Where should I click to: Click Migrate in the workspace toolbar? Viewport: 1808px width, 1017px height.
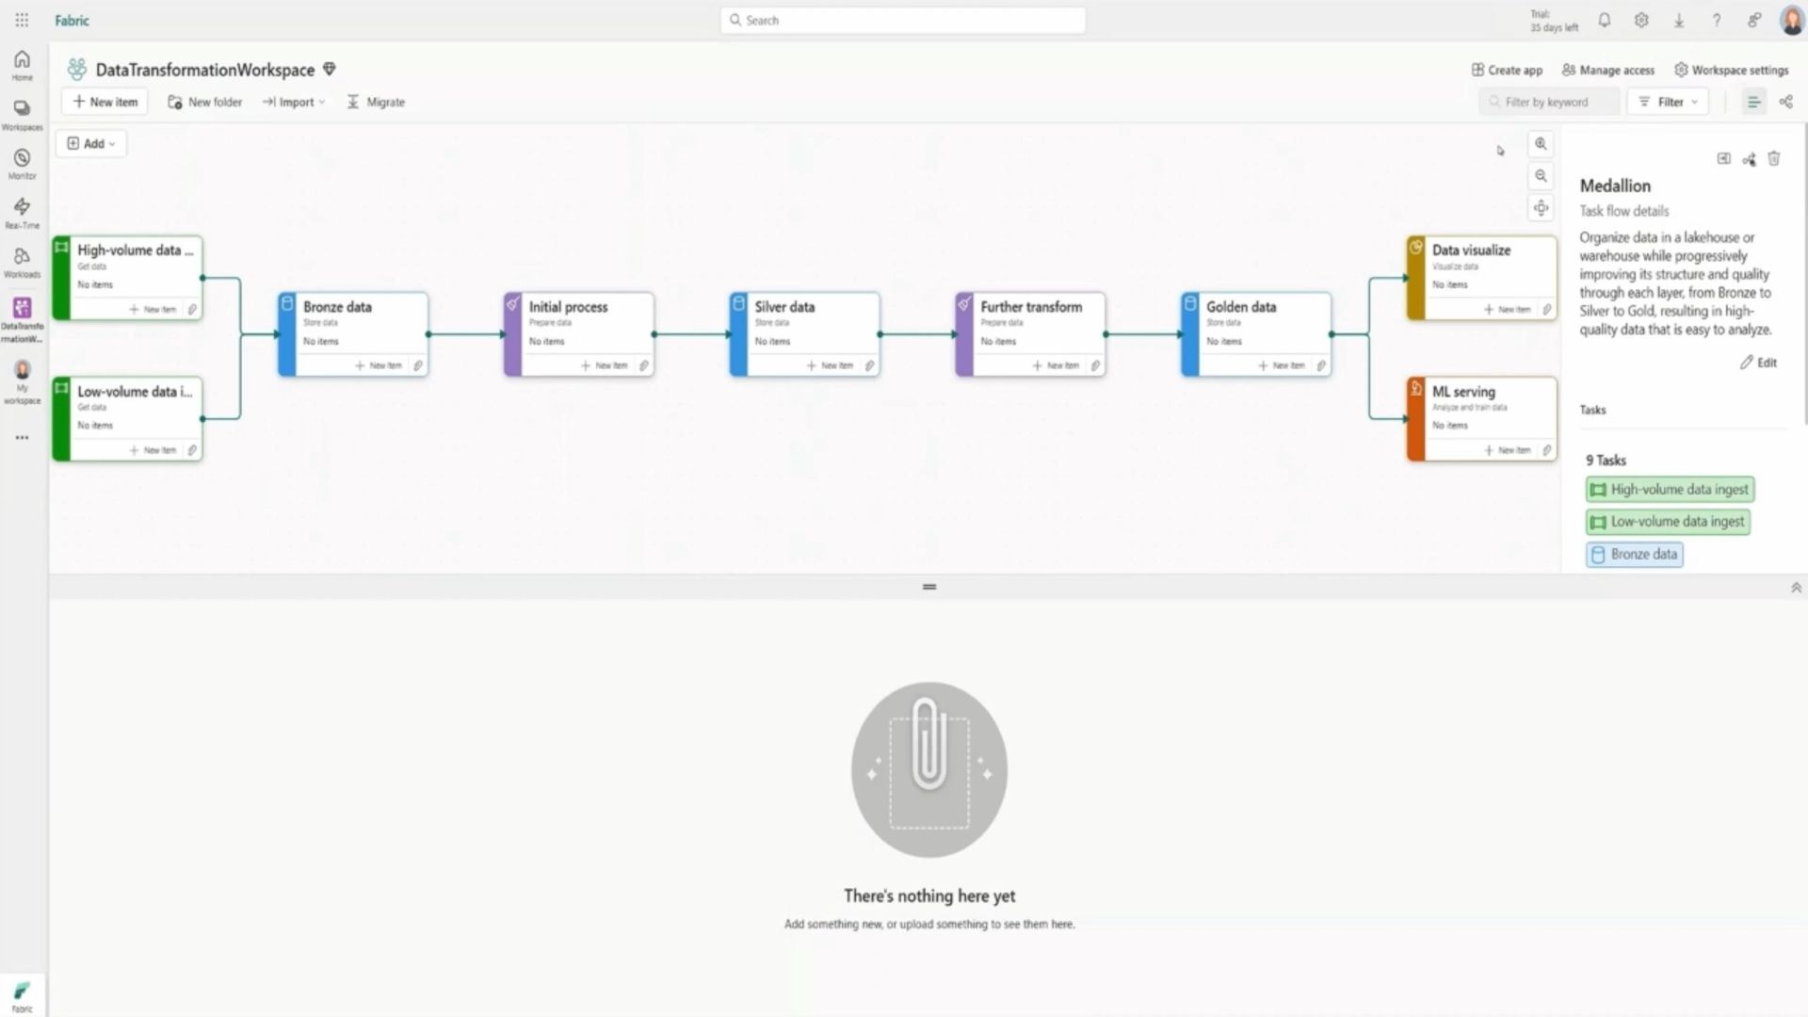[x=376, y=102]
